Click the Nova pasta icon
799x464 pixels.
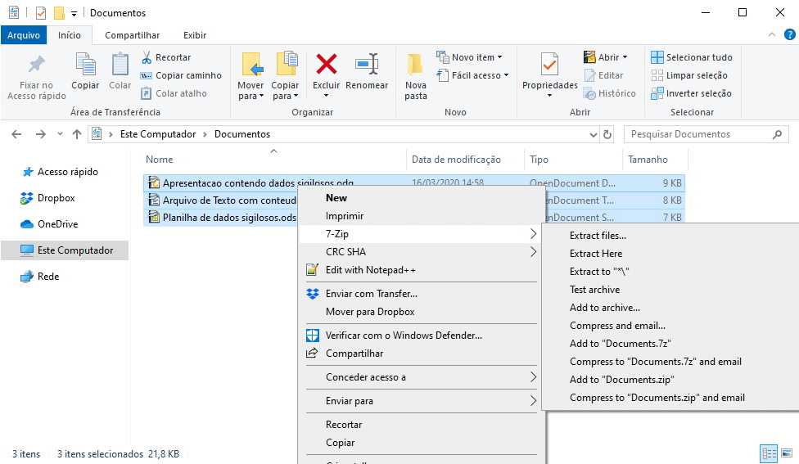pyautogui.click(x=415, y=64)
